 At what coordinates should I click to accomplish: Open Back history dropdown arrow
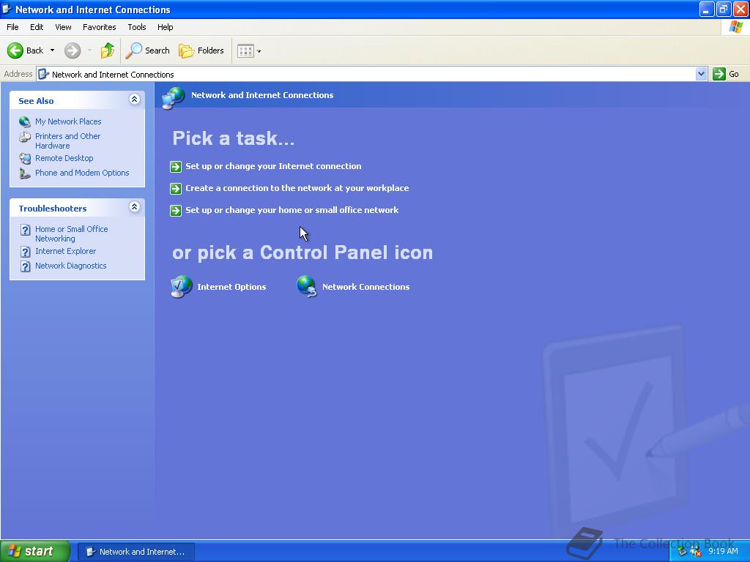click(52, 50)
